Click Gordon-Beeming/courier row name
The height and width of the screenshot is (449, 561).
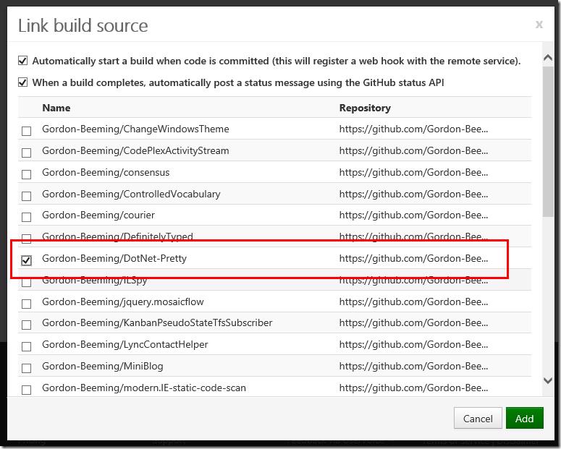pos(98,215)
